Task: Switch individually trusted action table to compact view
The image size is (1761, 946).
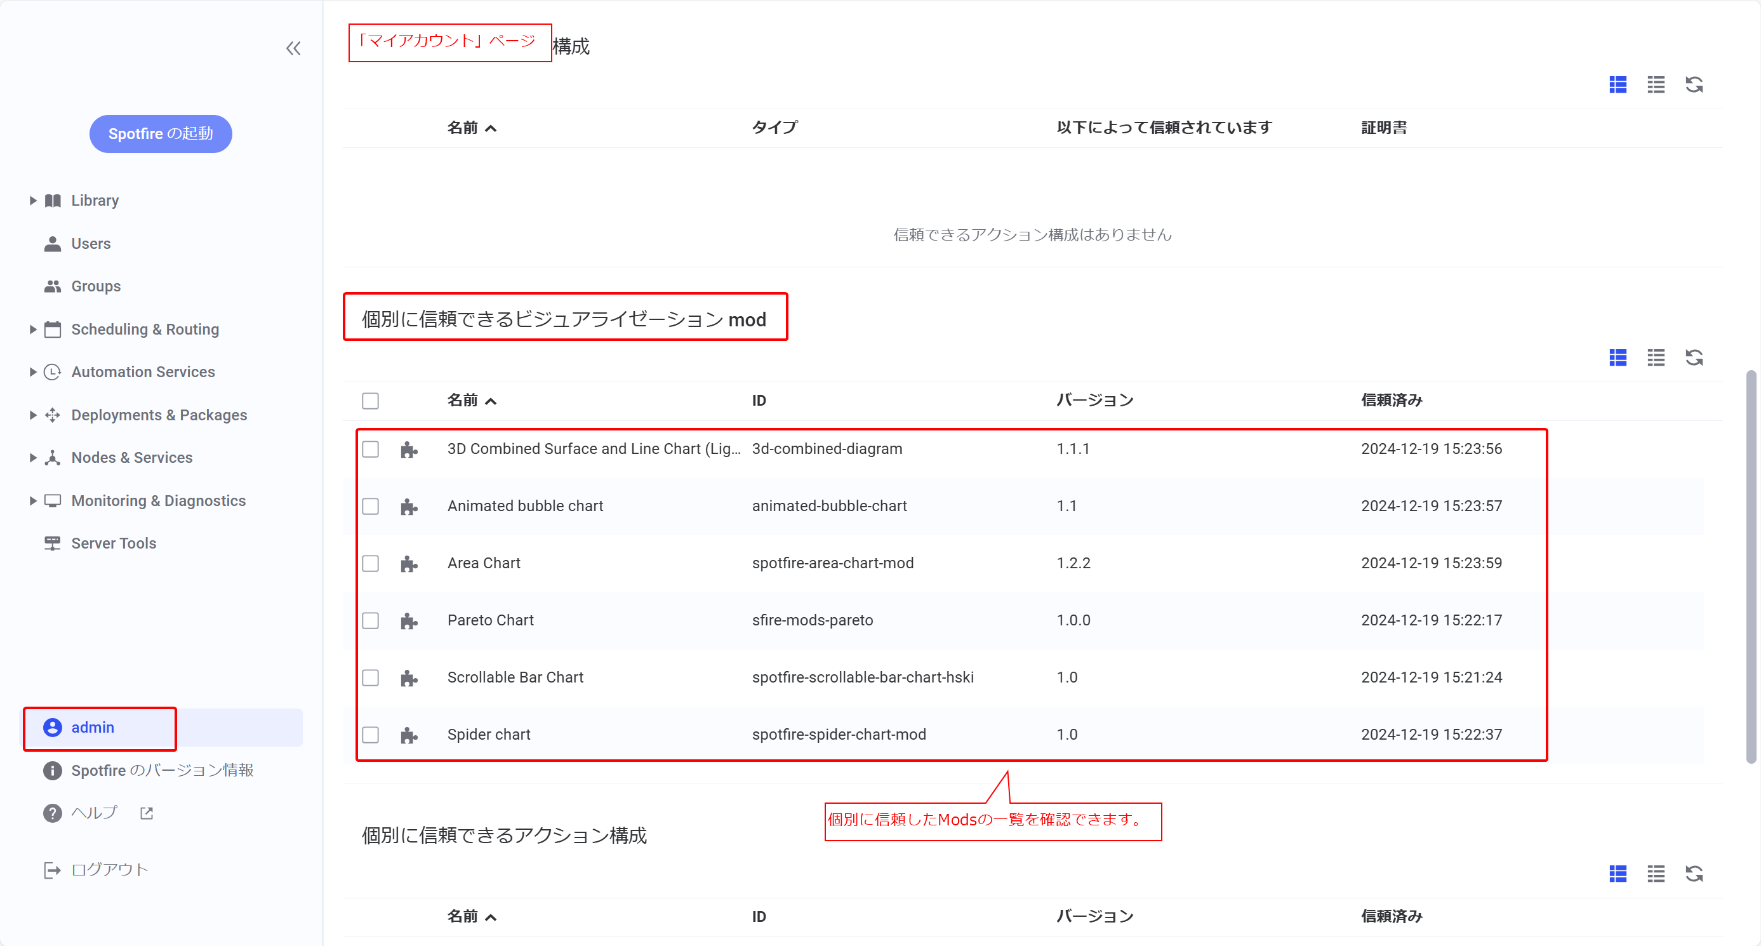Action: point(1656,874)
